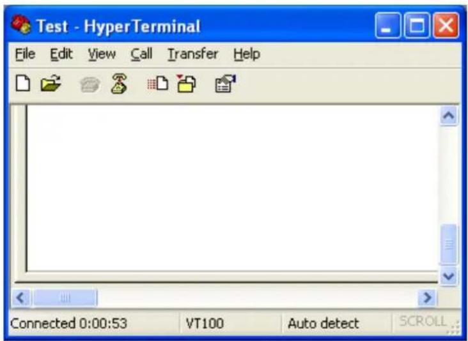The image size is (468, 341).
Task: Click the VT100 status bar entry
Action: (205, 323)
